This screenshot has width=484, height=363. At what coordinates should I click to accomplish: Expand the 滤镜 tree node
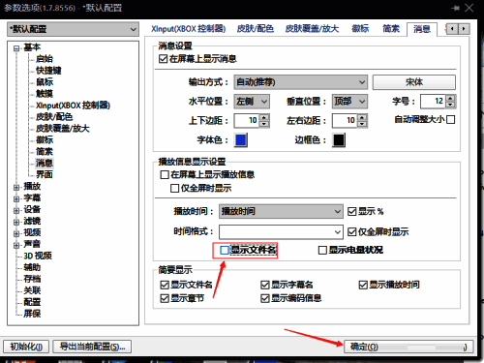pyautogui.click(x=16, y=223)
